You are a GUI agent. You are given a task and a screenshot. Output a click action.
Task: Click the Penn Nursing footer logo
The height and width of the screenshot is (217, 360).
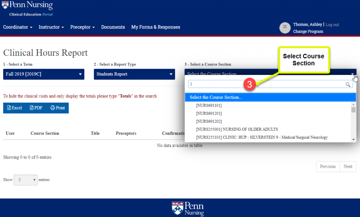tap(188, 208)
